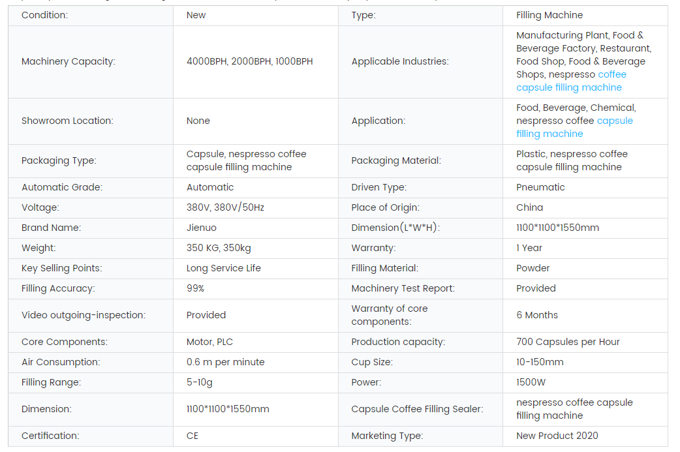Select the '350 KG, 350kg' weight value
Screen dimensions: 680x452
click(x=219, y=248)
